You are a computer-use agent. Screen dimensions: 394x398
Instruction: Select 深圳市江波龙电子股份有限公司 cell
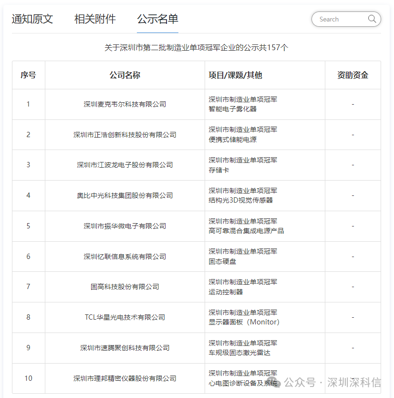click(x=124, y=165)
